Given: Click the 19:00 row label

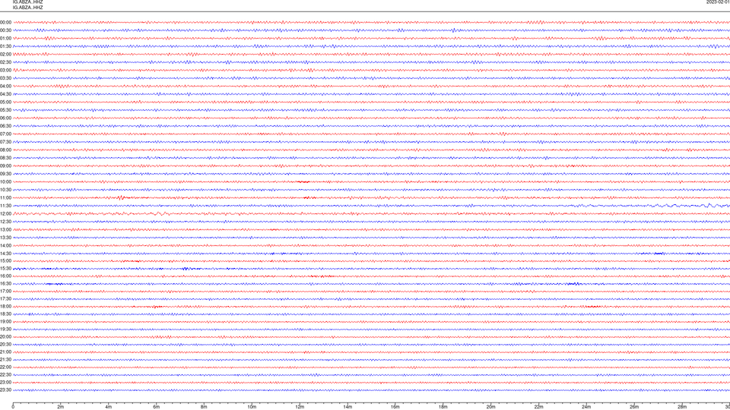Looking at the screenshot, I should pyautogui.click(x=5, y=322).
